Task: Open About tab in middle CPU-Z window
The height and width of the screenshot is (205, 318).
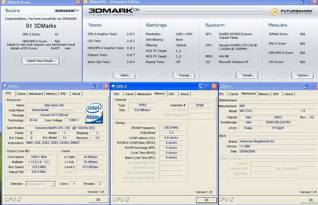Action: (184, 94)
